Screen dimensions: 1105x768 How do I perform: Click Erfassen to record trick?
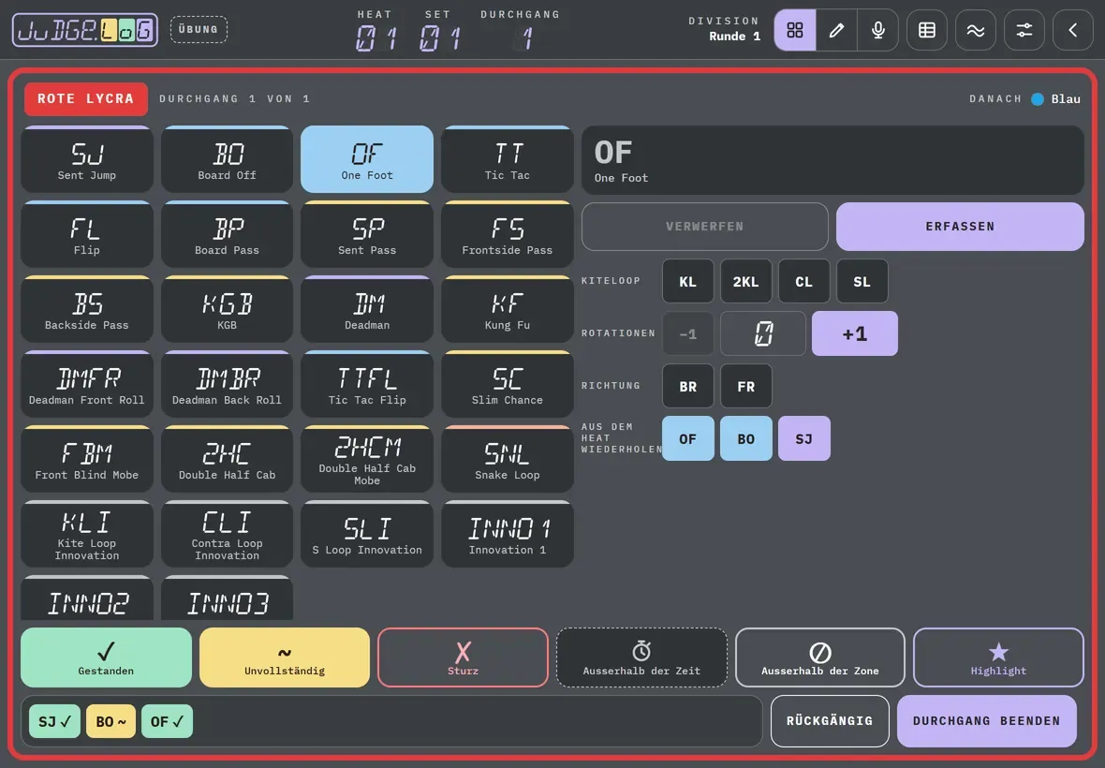pos(960,226)
